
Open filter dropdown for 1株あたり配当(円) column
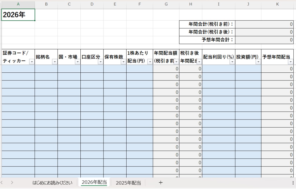[x=150, y=62]
